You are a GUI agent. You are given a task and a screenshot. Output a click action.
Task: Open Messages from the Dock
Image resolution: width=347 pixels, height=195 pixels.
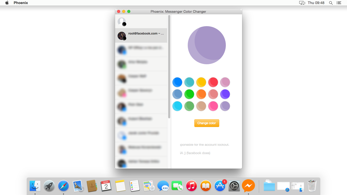163,186
